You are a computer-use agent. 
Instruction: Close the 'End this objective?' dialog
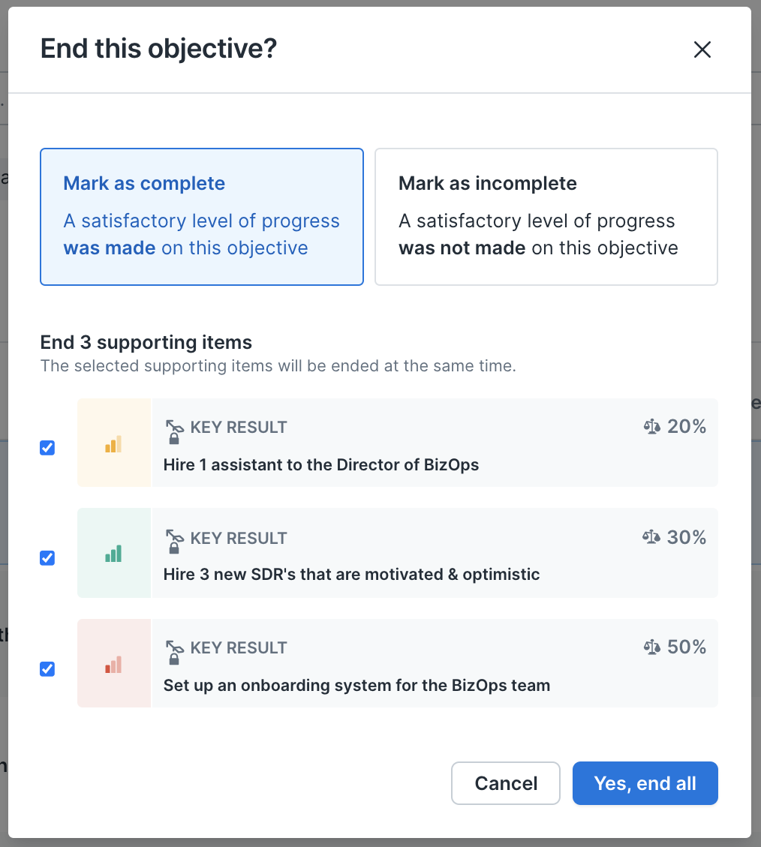(x=702, y=49)
